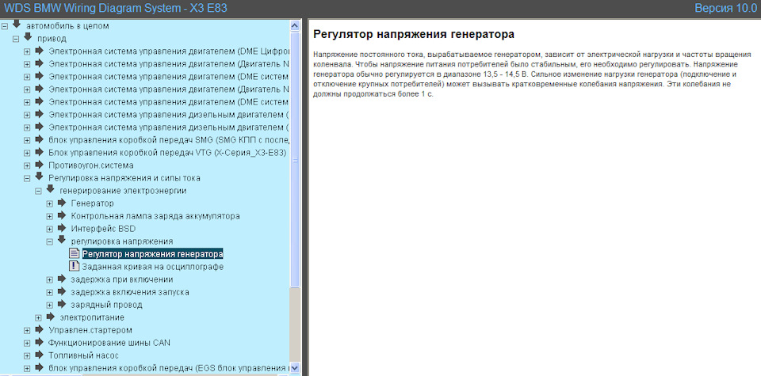Image resolution: width=761 pixels, height=376 pixels.
Task: Collapse the регулировка напряжения node
Action: pos(49,241)
